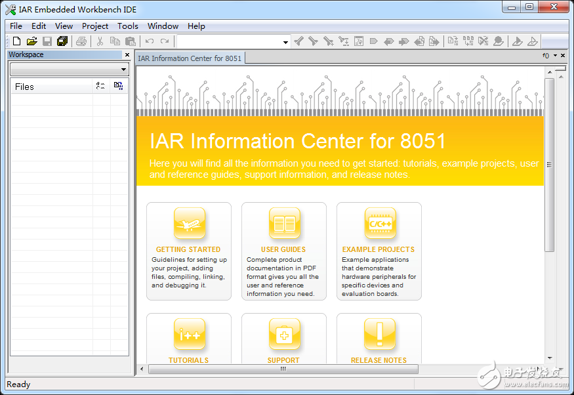Click the vertical scrollbar of Information Center
The image size is (574, 395).
550,164
